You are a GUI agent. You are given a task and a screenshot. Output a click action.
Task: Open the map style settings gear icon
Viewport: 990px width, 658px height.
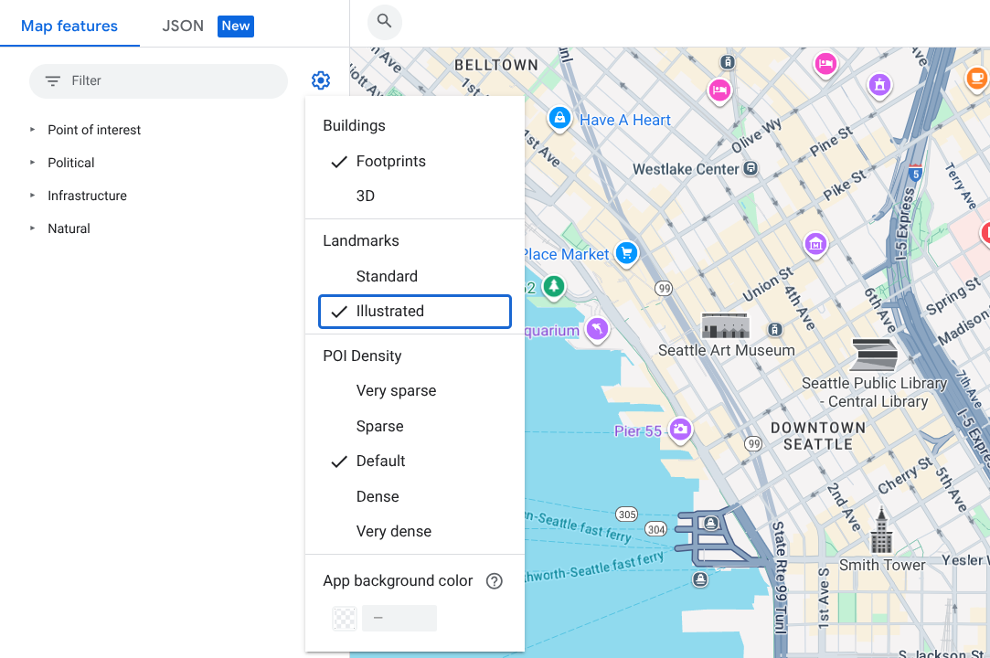point(320,80)
